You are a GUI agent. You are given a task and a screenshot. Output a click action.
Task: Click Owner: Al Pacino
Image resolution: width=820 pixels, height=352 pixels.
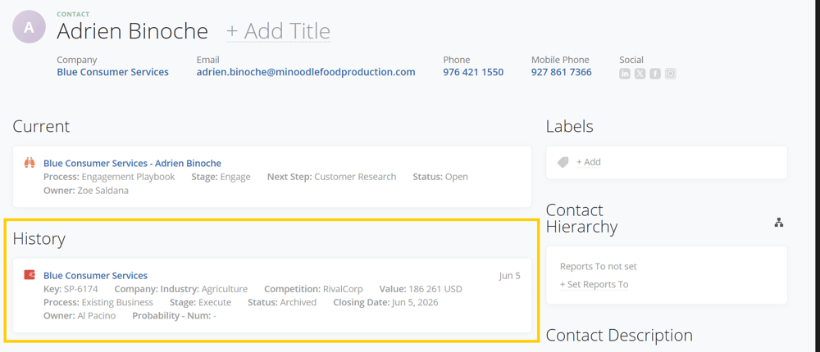point(80,315)
